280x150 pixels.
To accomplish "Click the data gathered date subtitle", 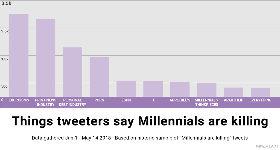I will point(140,138).
